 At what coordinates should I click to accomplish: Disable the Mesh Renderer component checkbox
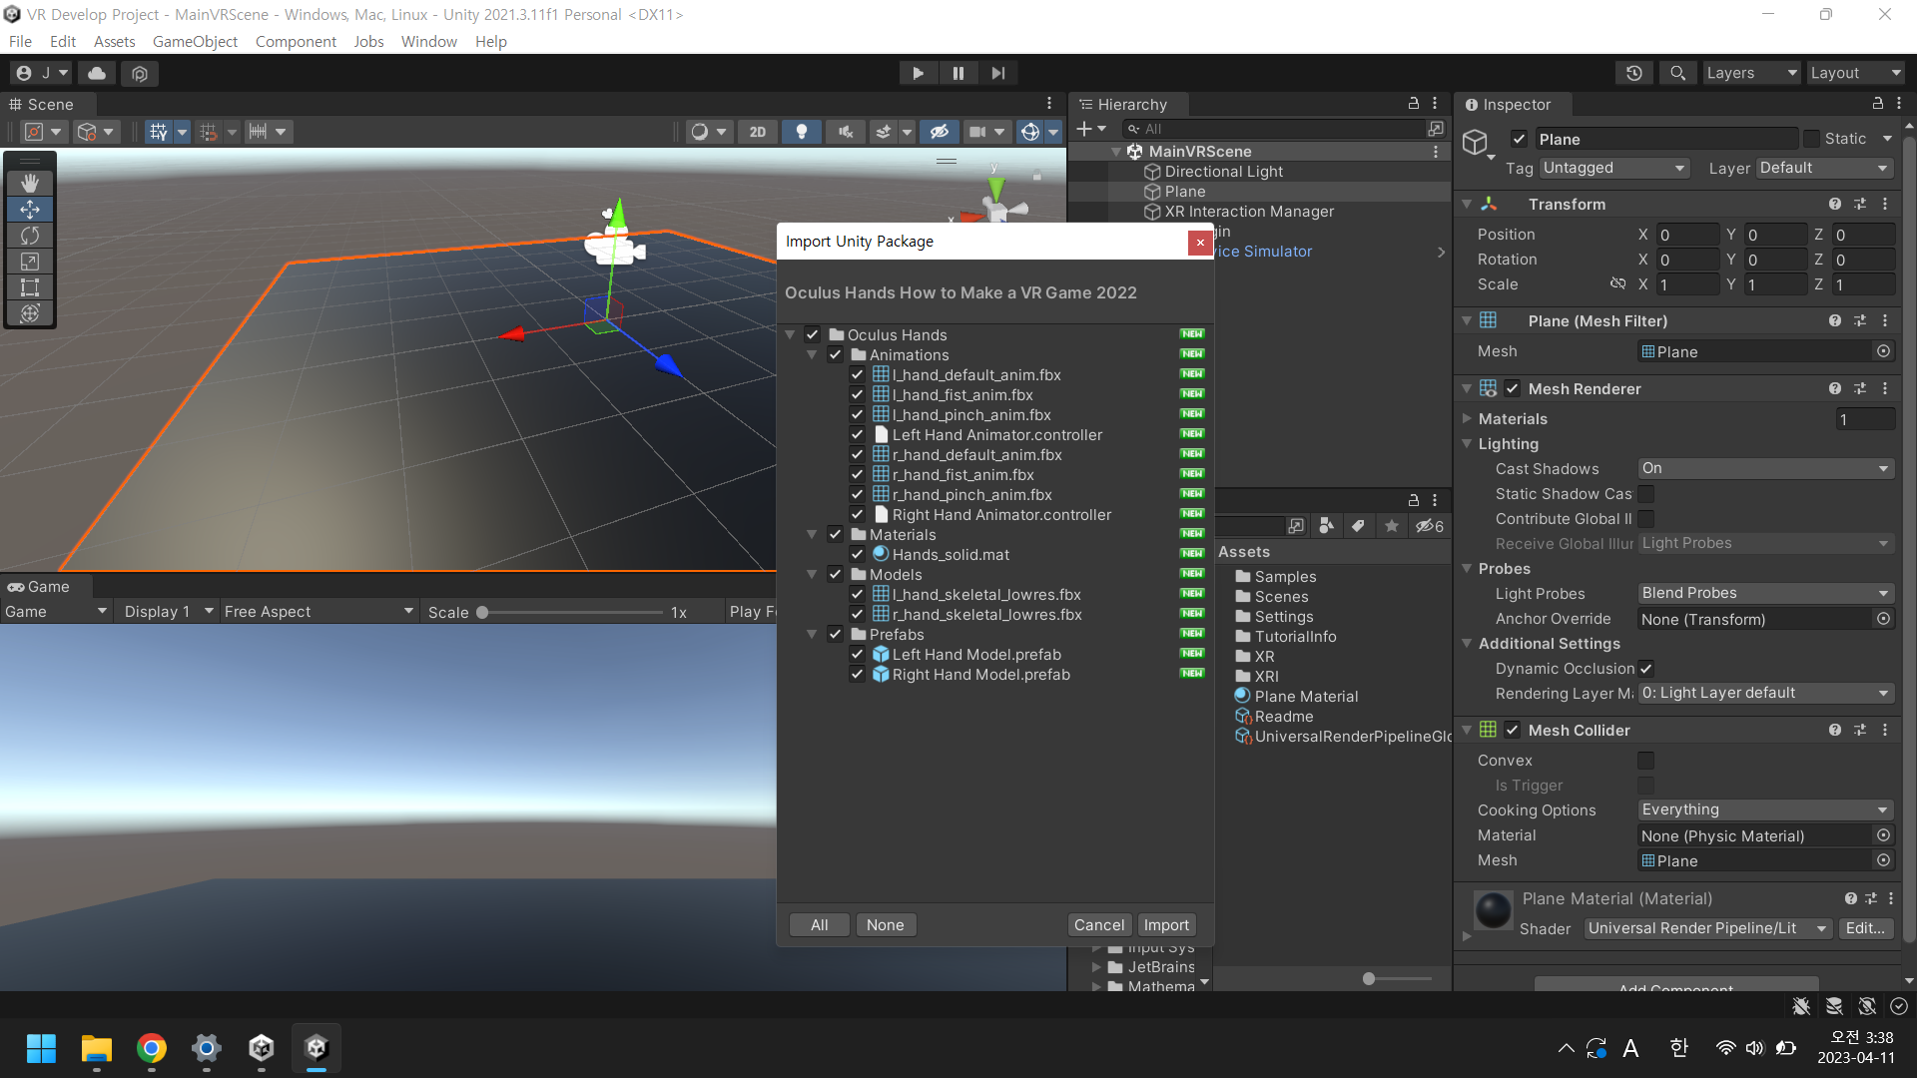(x=1513, y=389)
